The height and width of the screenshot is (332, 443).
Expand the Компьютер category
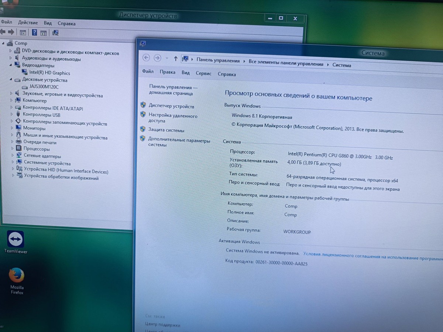(x=12, y=100)
